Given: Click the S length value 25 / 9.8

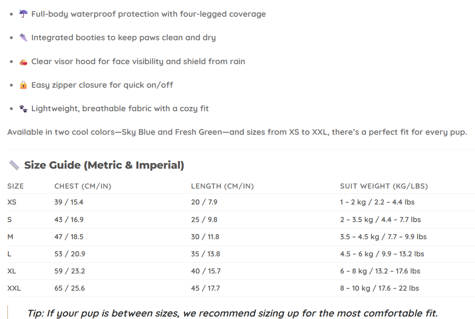Looking at the screenshot, I should coord(204,220).
